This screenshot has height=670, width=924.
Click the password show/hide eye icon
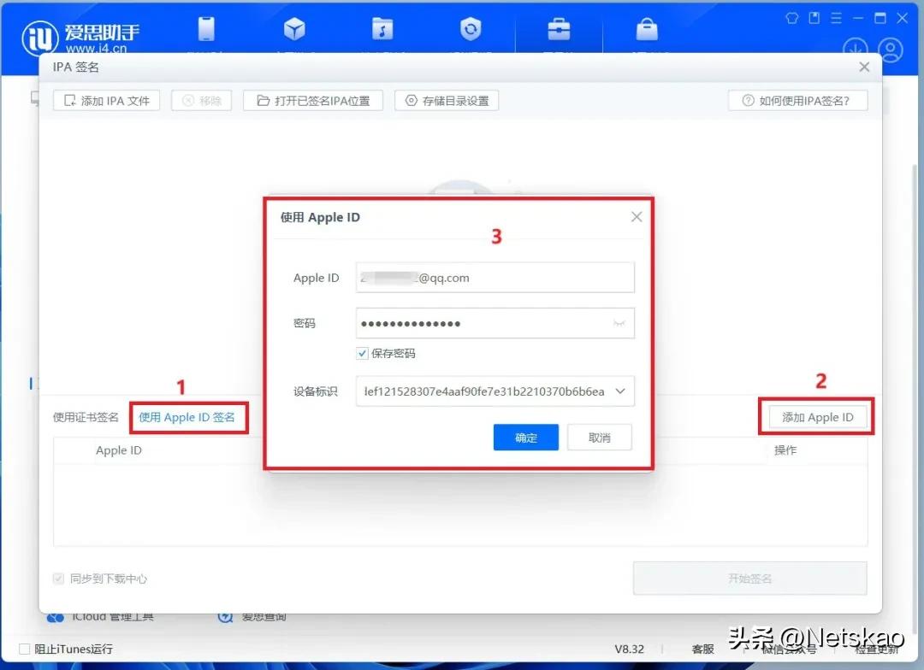pos(619,323)
